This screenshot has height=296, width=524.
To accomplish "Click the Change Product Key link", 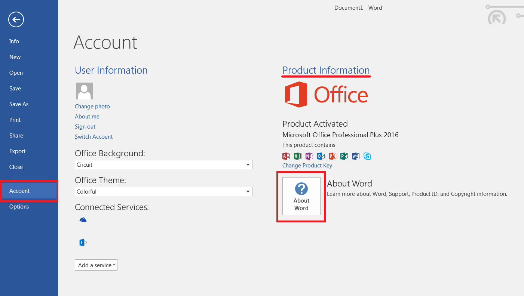I will click(x=307, y=166).
